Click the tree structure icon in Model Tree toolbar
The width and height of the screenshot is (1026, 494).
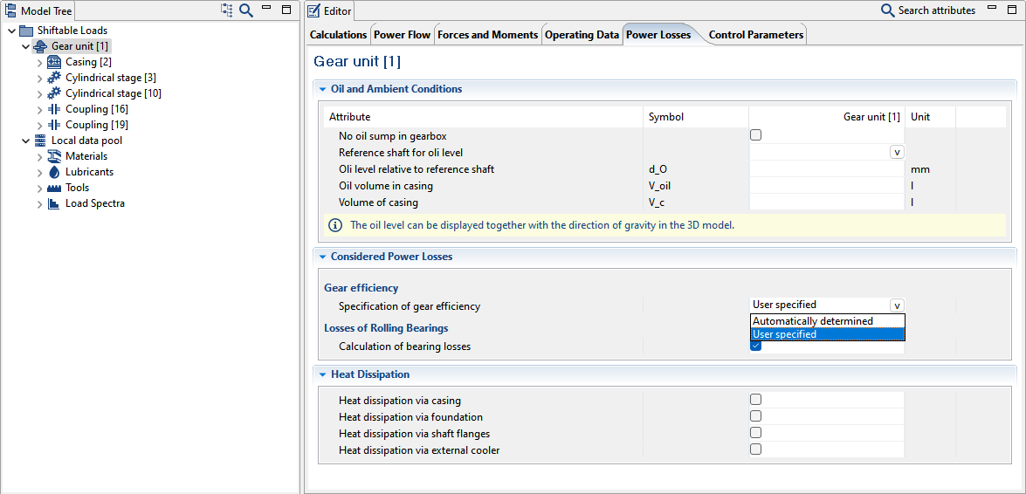tap(227, 10)
